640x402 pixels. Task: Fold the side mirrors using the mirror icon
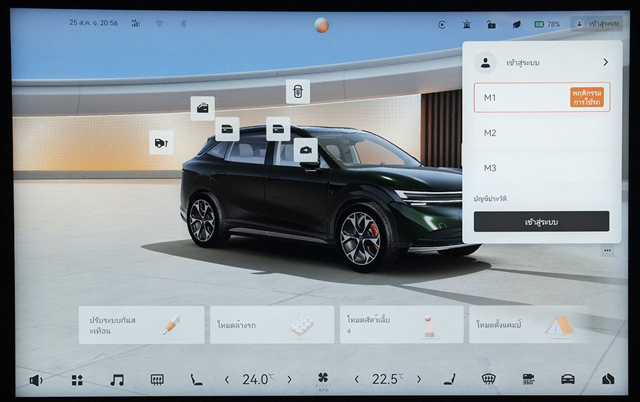click(305, 150)
